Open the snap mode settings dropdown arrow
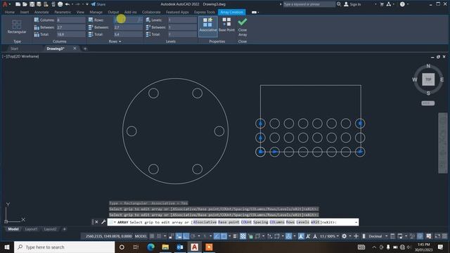This screenshot has width=450, height=253. [165, 236]
